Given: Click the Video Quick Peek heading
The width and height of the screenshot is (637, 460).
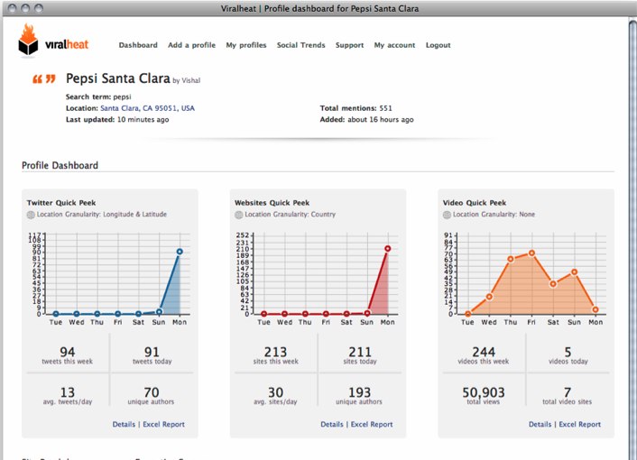Looking at the screenshot, I should 475,203.
